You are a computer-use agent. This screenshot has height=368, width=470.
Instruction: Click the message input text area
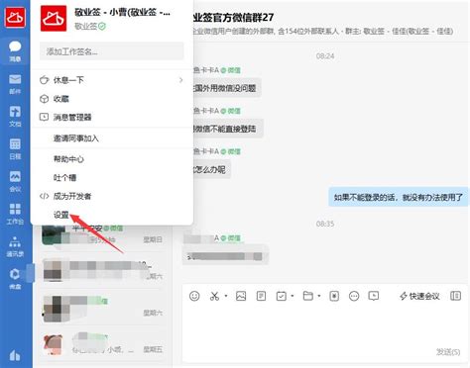325,324
